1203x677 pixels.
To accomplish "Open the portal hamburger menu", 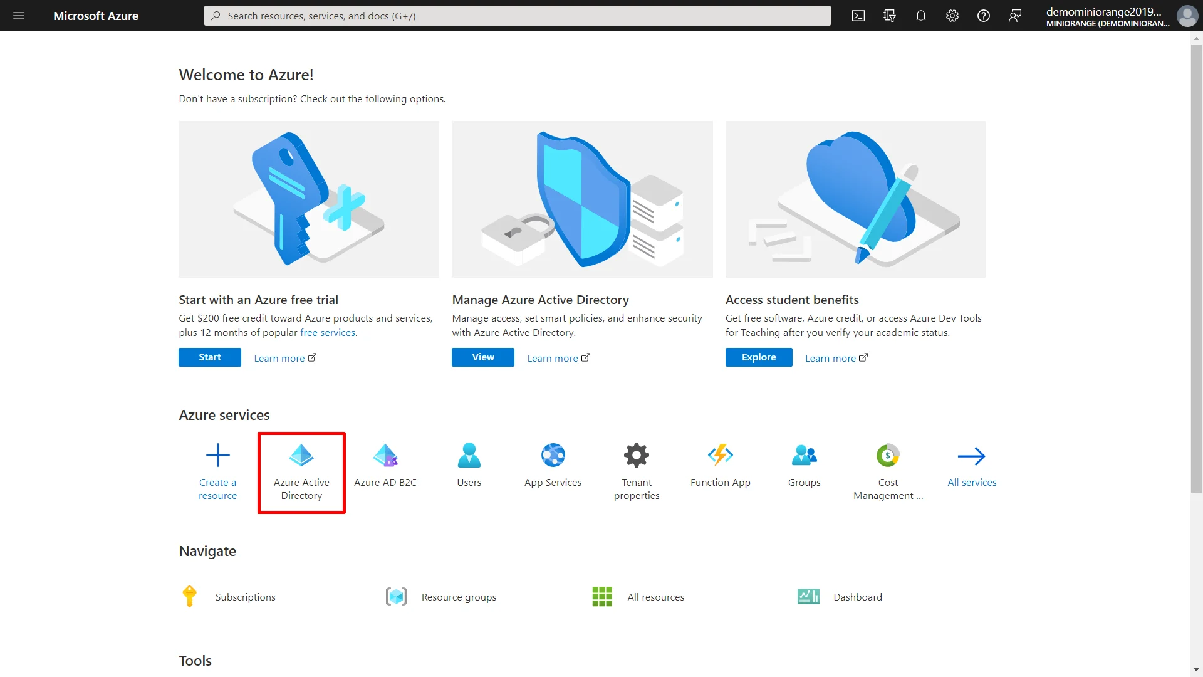I will 19,16.
